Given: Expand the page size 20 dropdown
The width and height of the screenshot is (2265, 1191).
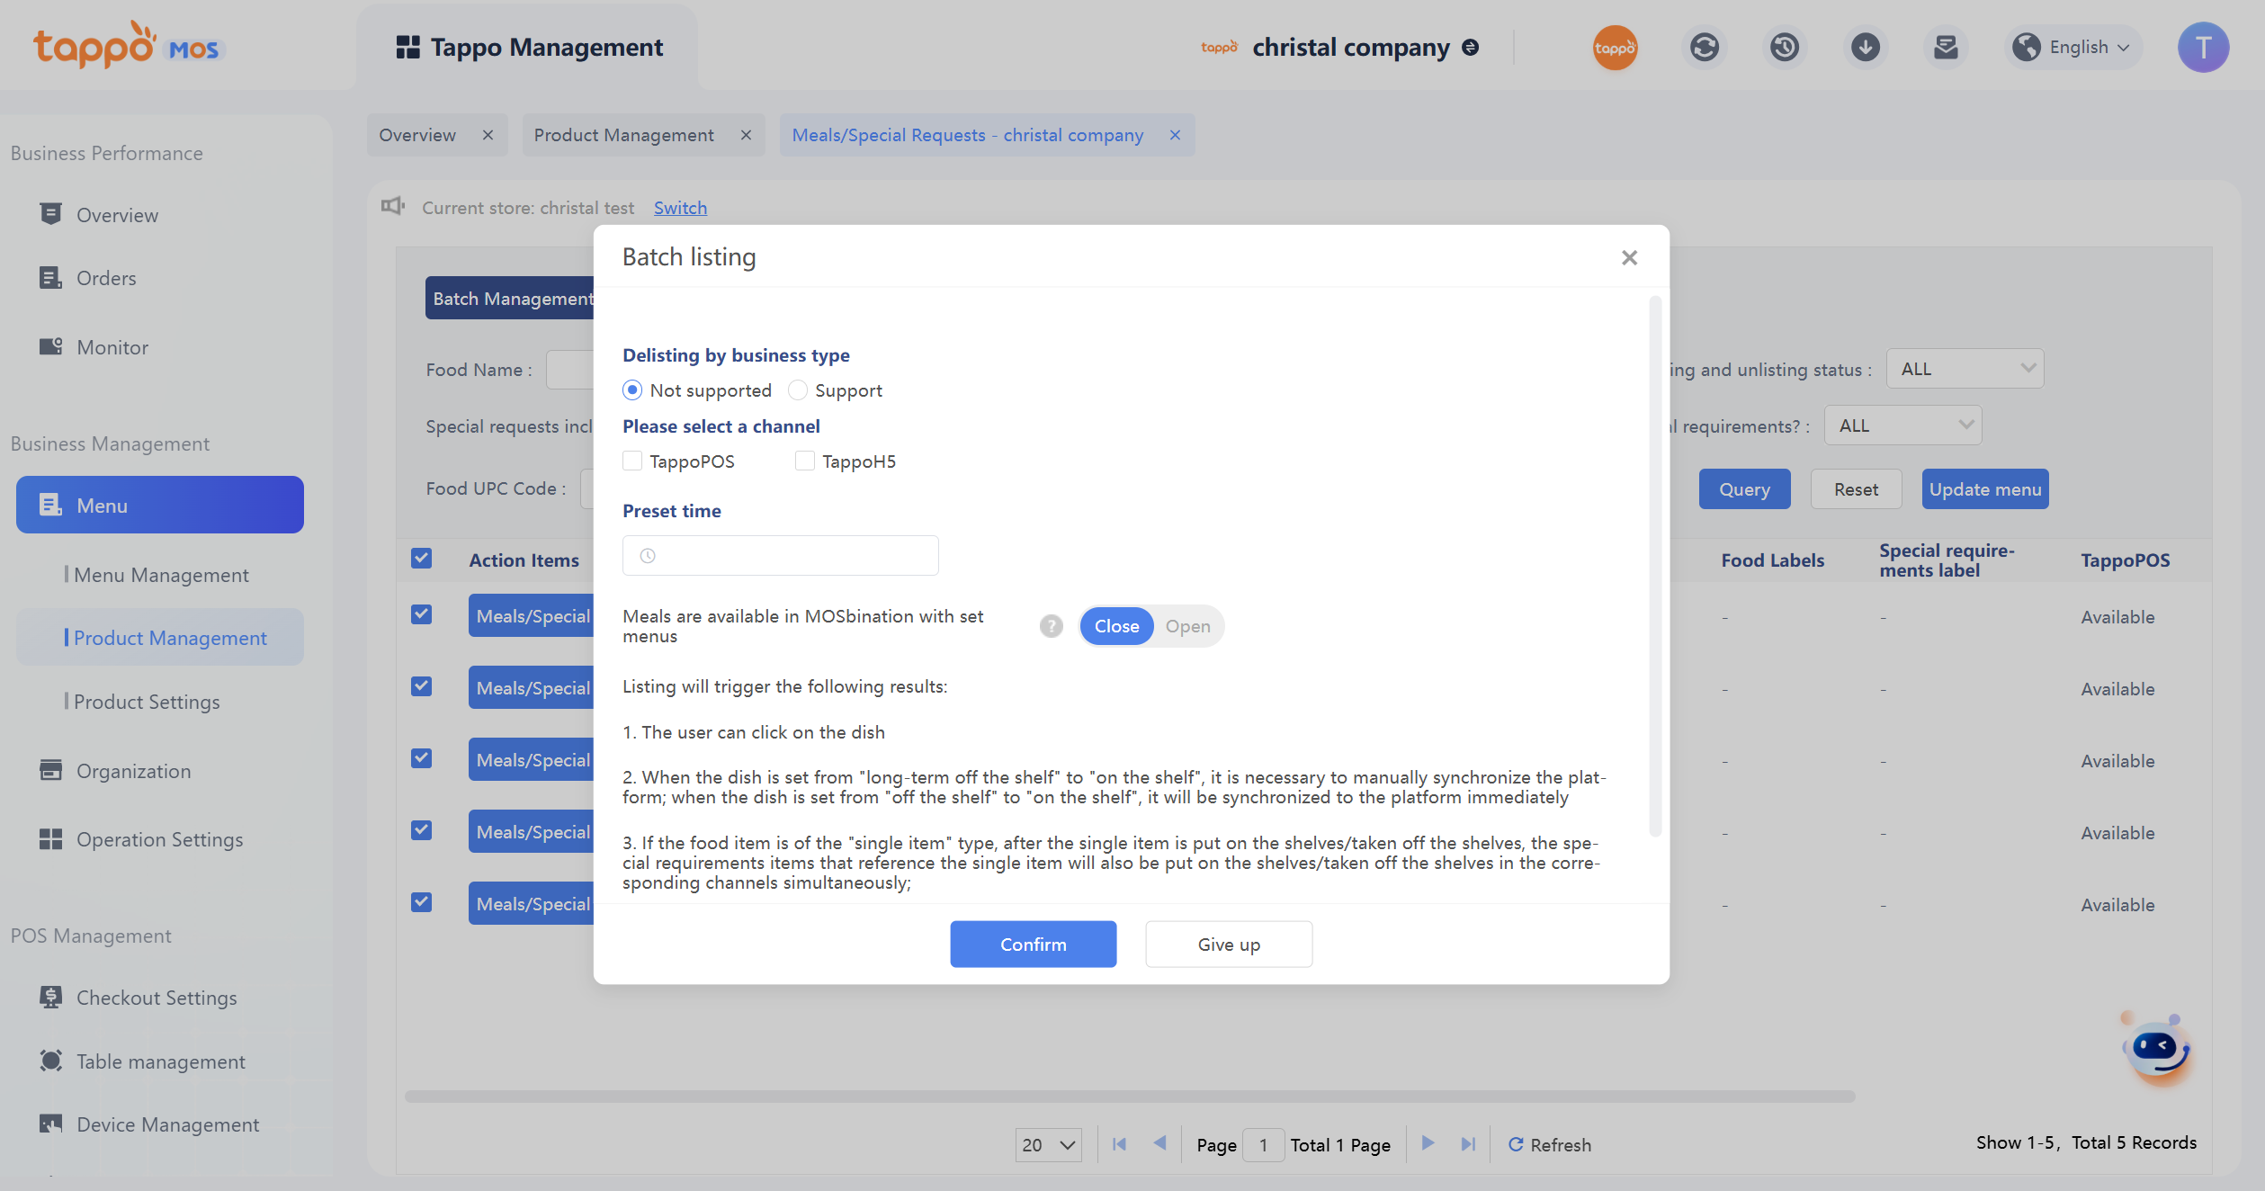Looking at the screenshot, I should coord(1048,1144).
